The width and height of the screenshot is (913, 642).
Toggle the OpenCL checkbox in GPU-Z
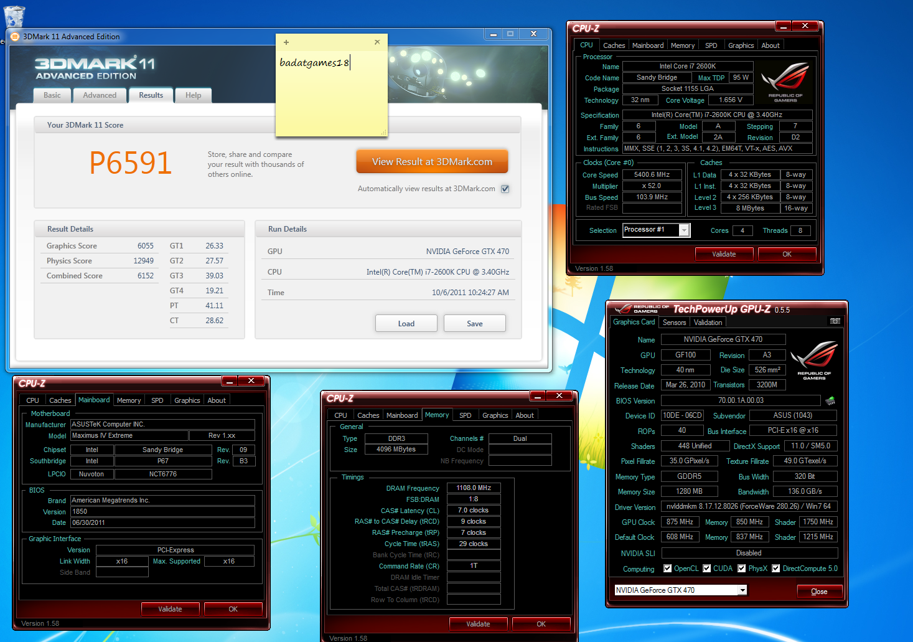[x=667, y=568]
